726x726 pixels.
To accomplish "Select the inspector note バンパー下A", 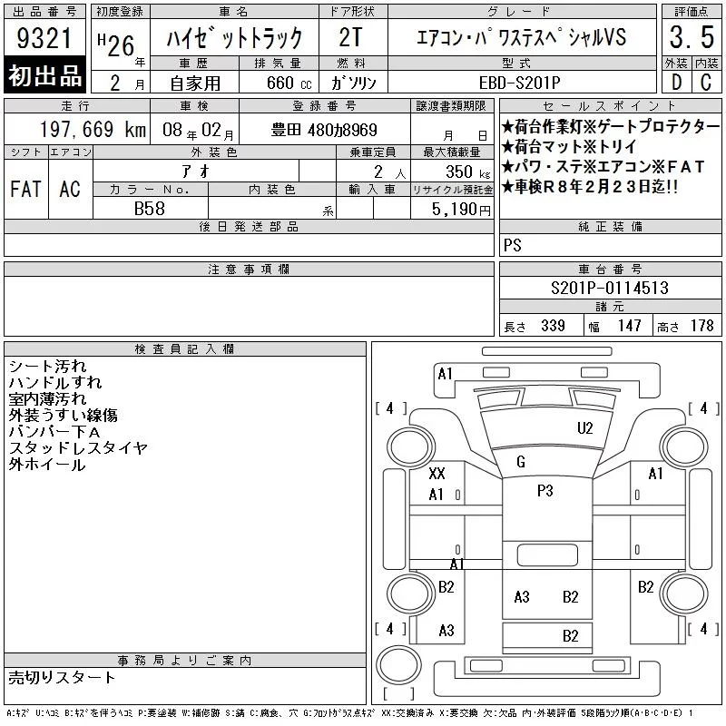I will coord(54,432).
